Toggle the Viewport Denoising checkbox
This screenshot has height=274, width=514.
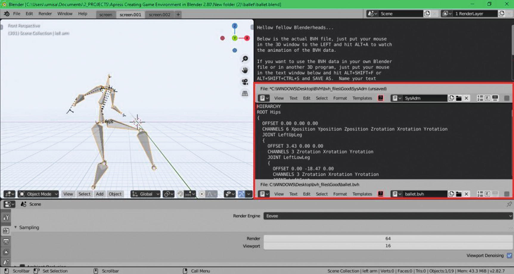(509, 256)
